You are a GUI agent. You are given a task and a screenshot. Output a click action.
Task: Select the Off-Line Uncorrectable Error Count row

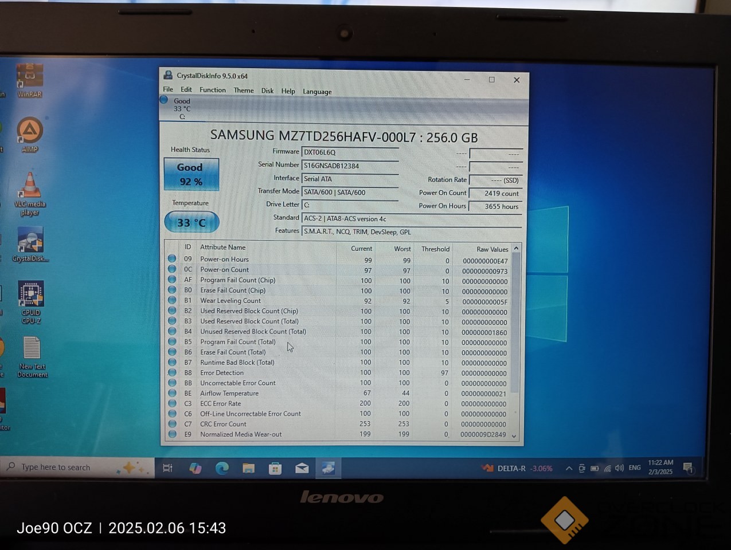tap(338, 414)
